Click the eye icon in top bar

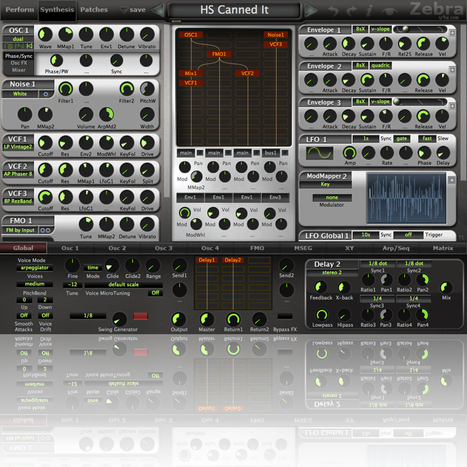click(x=389, y=11)
